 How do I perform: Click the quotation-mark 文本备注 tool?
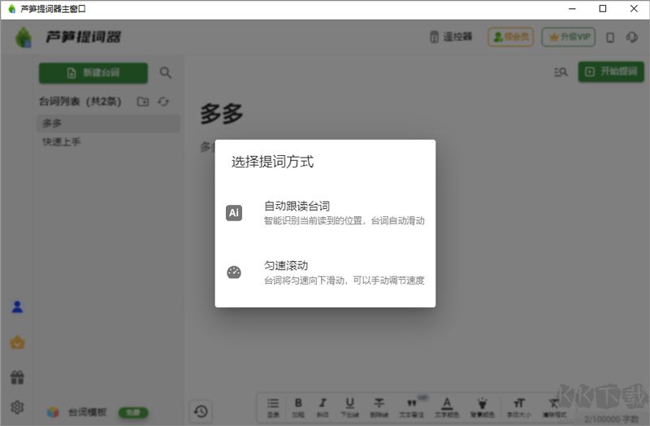pos(411,407)
